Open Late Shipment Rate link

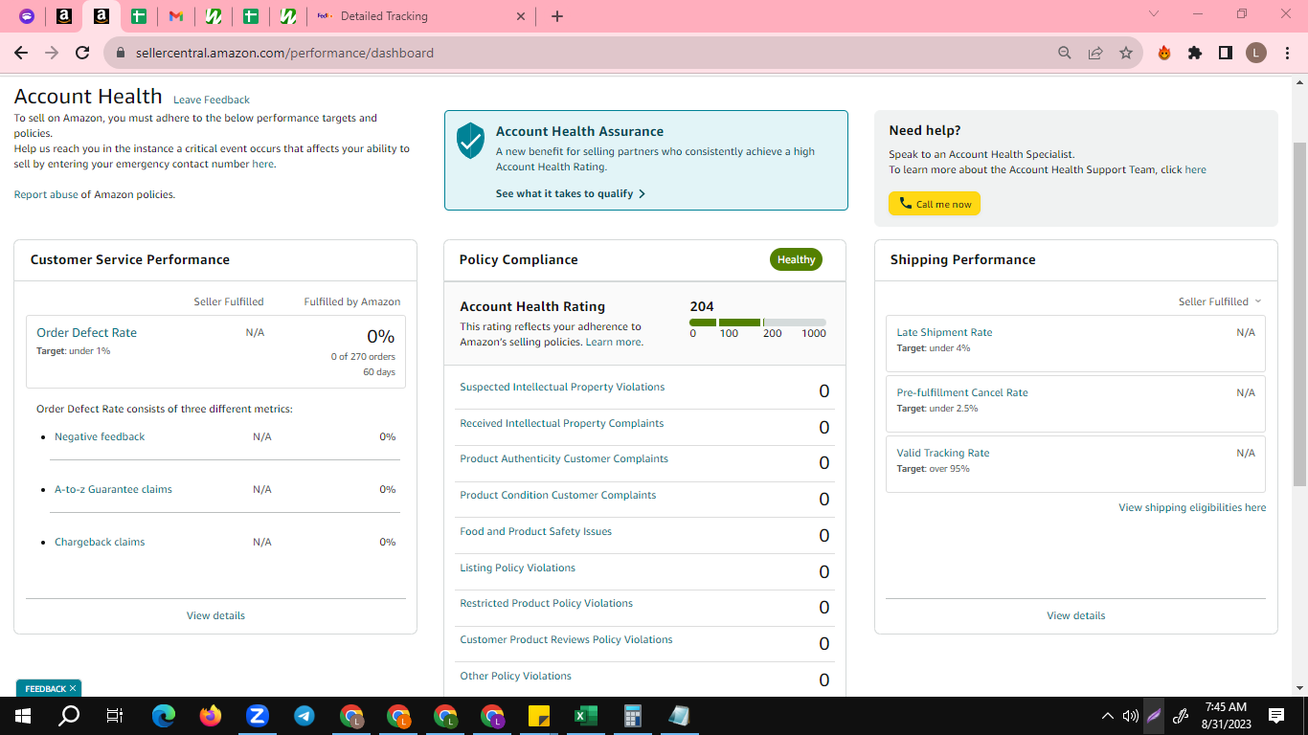[x=944, y=332]
